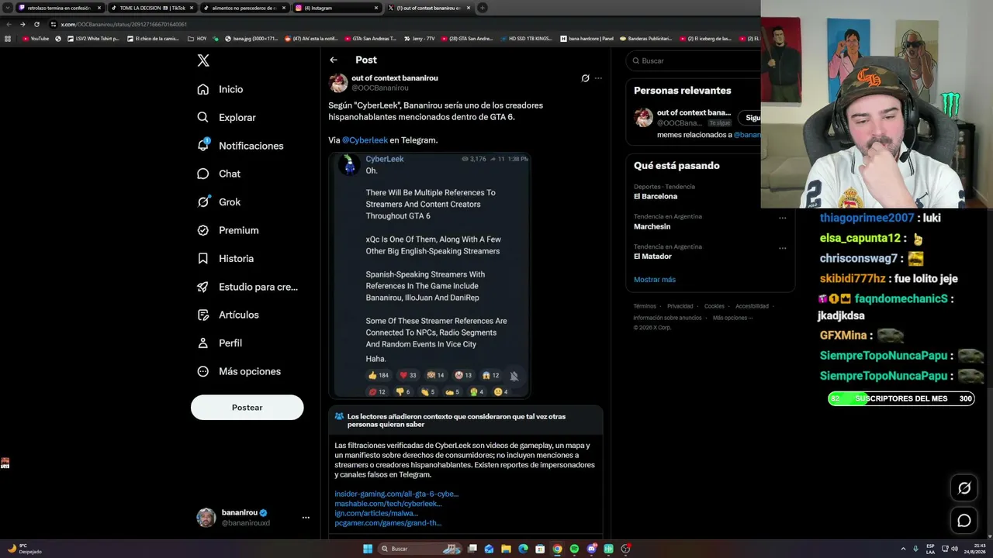Open Spotify from the taskbar
The width and height of the screenshot is (993, 558).
point(574,549)
